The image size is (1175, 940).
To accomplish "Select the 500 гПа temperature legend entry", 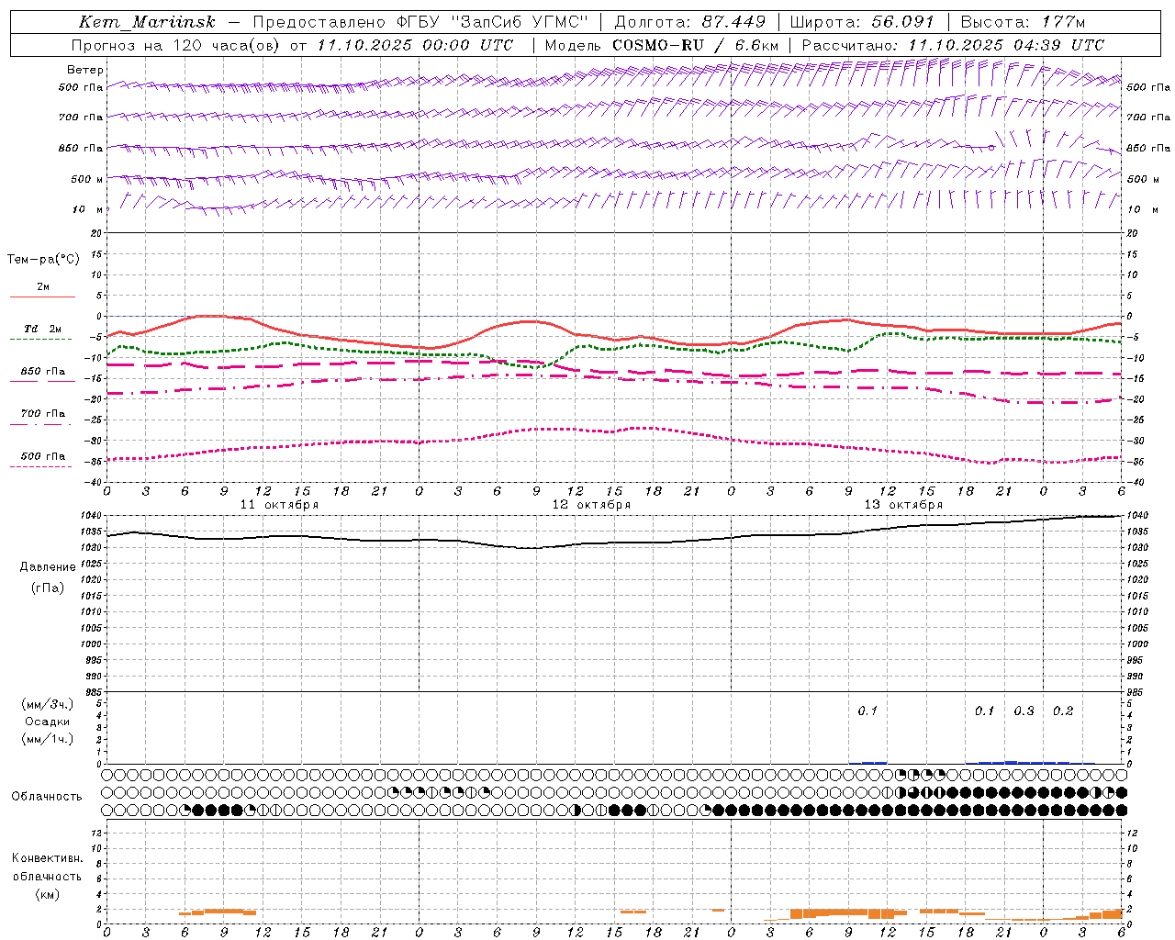I will 42,456.
